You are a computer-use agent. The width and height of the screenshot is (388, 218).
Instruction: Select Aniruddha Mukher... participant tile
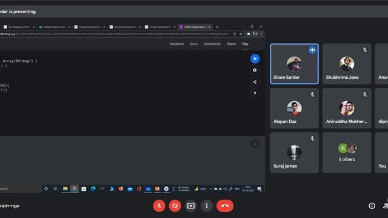347,108
